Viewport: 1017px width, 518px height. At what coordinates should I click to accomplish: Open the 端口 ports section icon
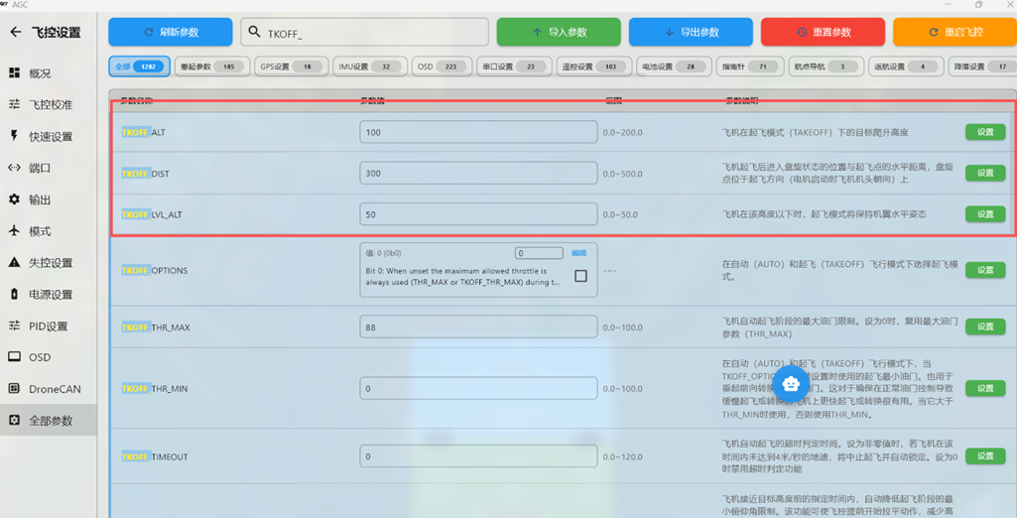point(15,168)
